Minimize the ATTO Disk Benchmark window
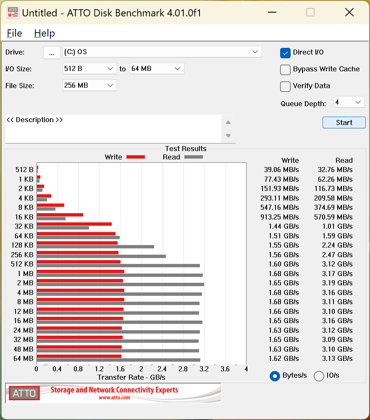The height and width of the screenshot is (420, 370). click(x=272, y=12)
